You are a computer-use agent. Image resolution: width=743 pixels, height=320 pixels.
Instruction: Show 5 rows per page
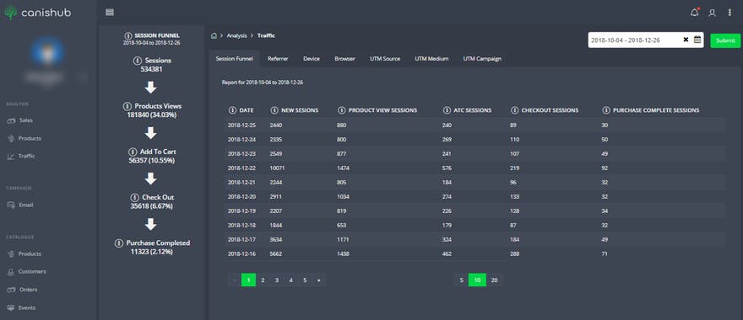coord(461,280)
